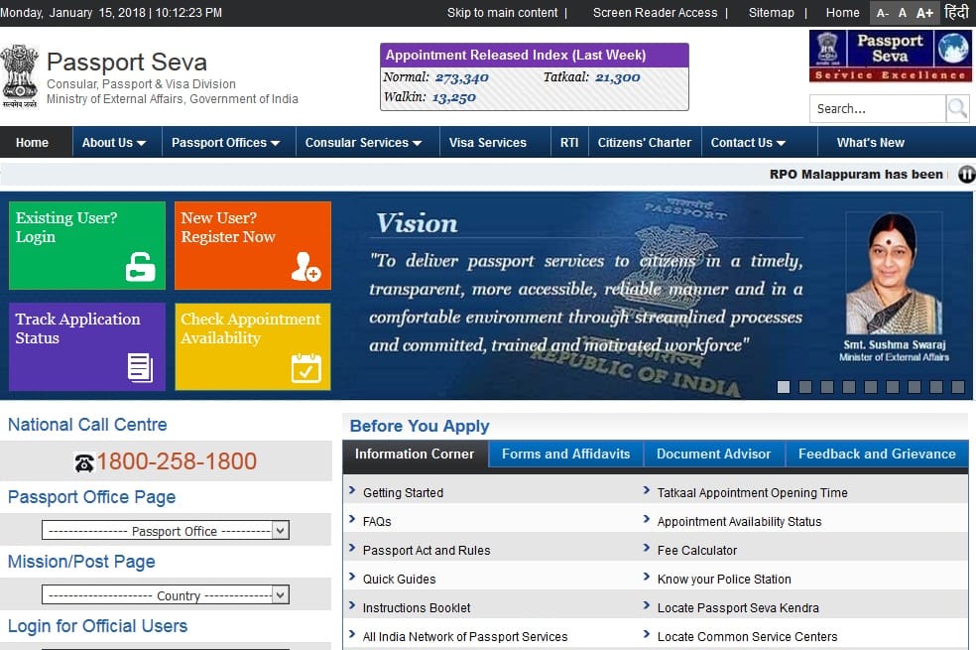This screenshot has height=650, width=976.
Task: Open the FAQs link
Action: pos(377,522)
